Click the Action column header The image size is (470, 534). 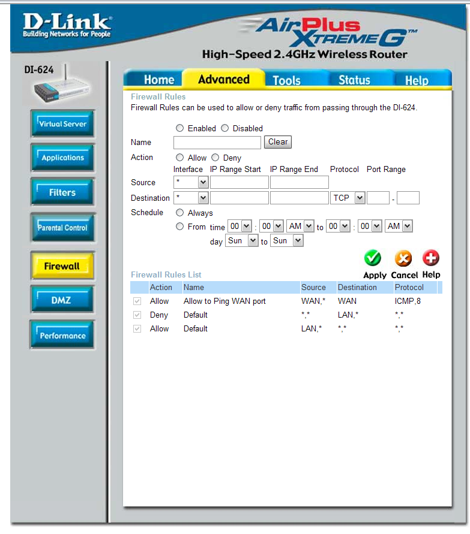point(161,288)
